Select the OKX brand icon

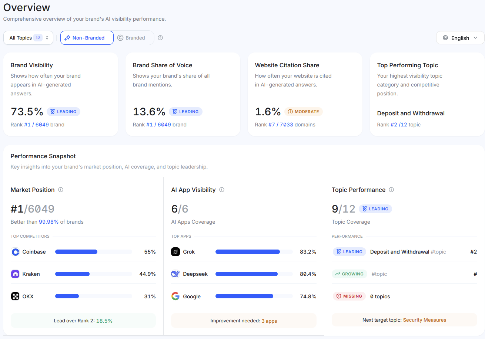tap(15, 296)
